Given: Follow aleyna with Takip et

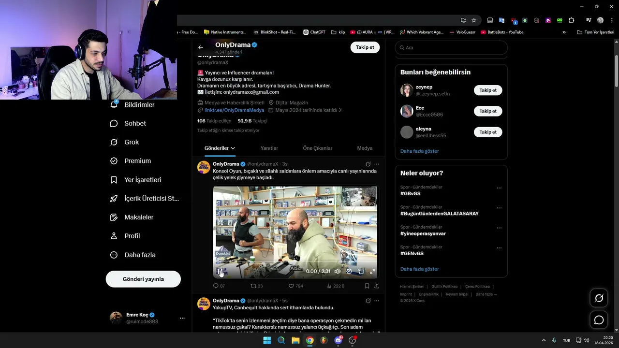Looking at the screenshot, I should 488,132.
